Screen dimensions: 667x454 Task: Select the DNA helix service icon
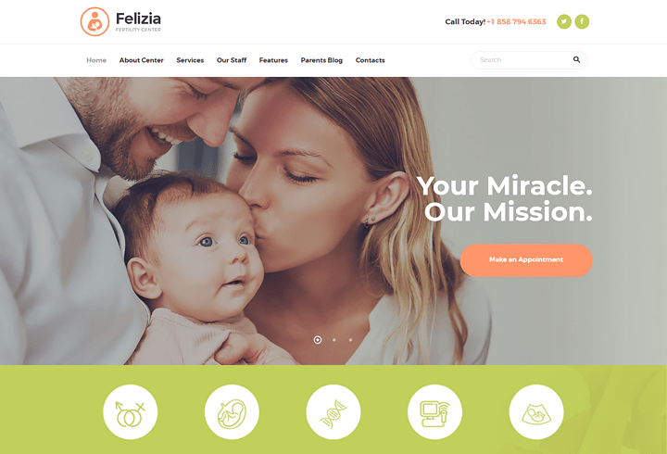click(x=333, y=412)
